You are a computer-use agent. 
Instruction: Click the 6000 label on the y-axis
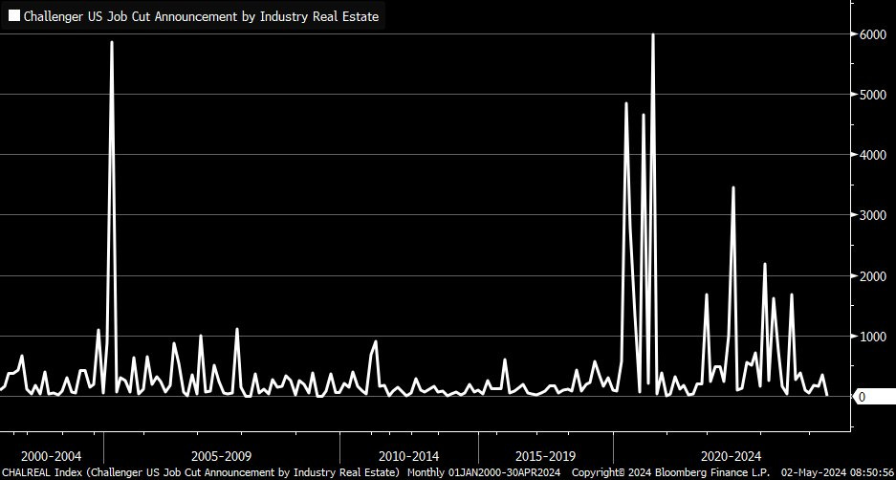pyautogui.click(x=870, y=34)
